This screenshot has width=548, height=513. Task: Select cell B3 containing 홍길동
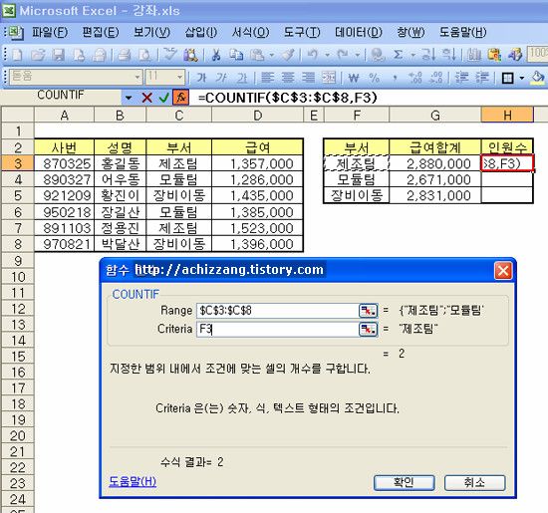click(x=121, y=163)
